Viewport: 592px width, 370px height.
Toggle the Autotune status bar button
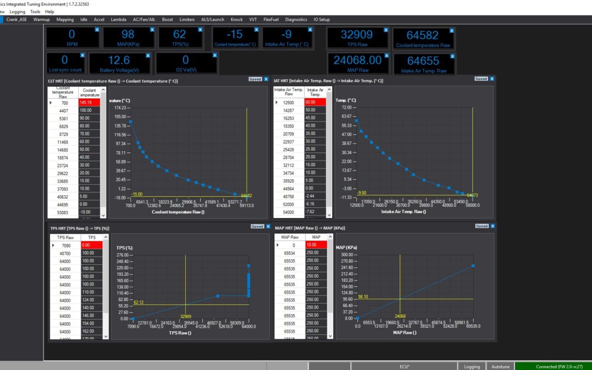(x=500, y=366)
